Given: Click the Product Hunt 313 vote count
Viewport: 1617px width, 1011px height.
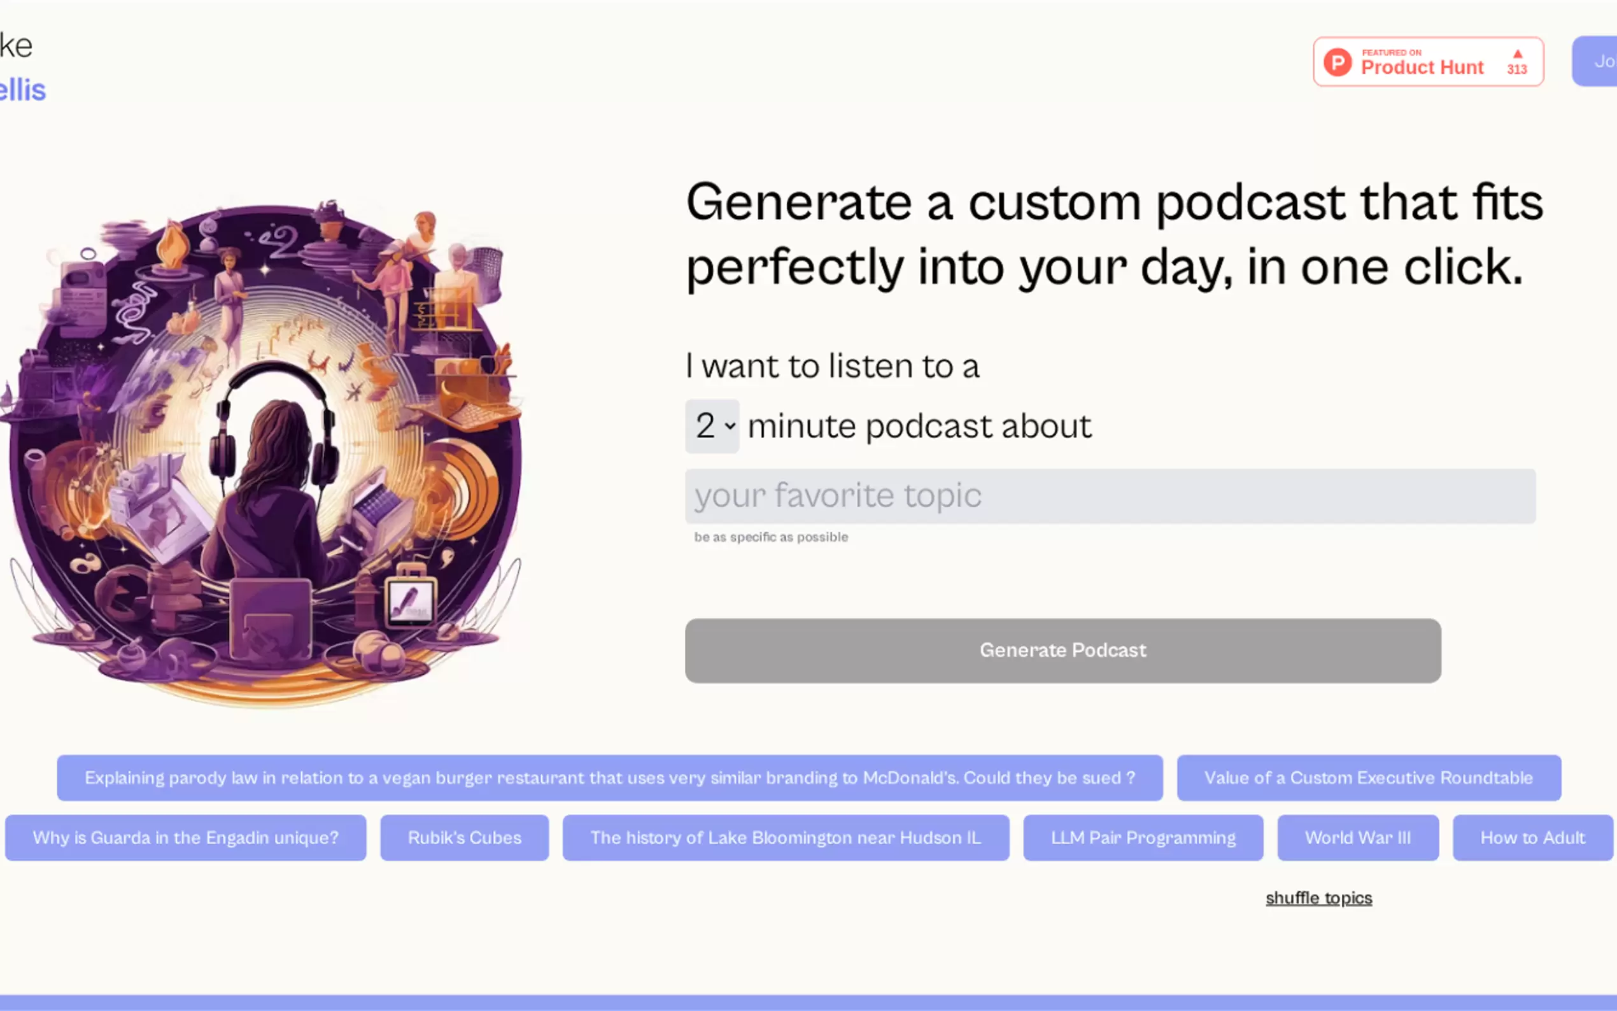Looking at the screenshot, I should coord(1516,69).
